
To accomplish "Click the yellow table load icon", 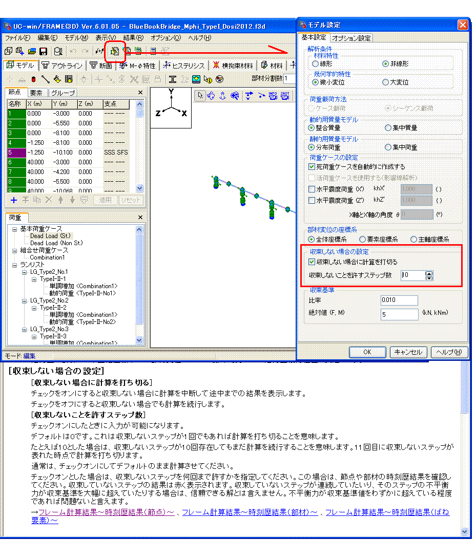I will click(x=69, y=79).
